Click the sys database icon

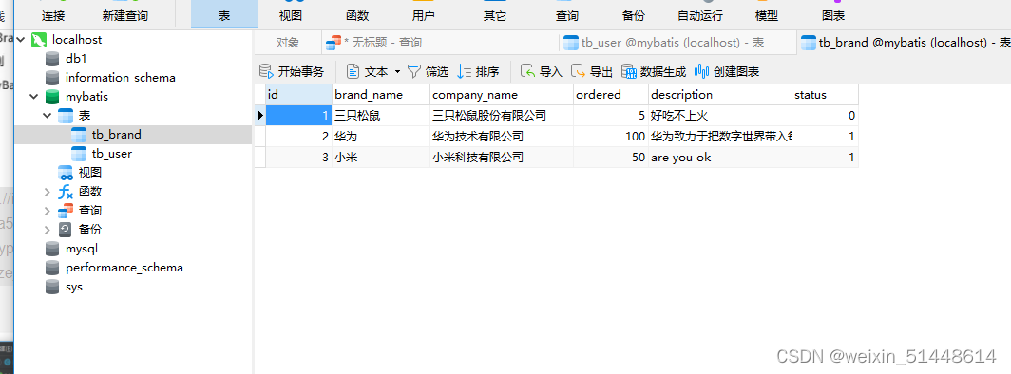click(x=53, y=287)
